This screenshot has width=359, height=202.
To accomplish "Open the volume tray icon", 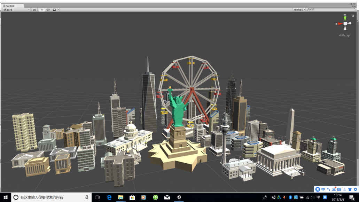I will pyautogui.click(x=313, y=197).
